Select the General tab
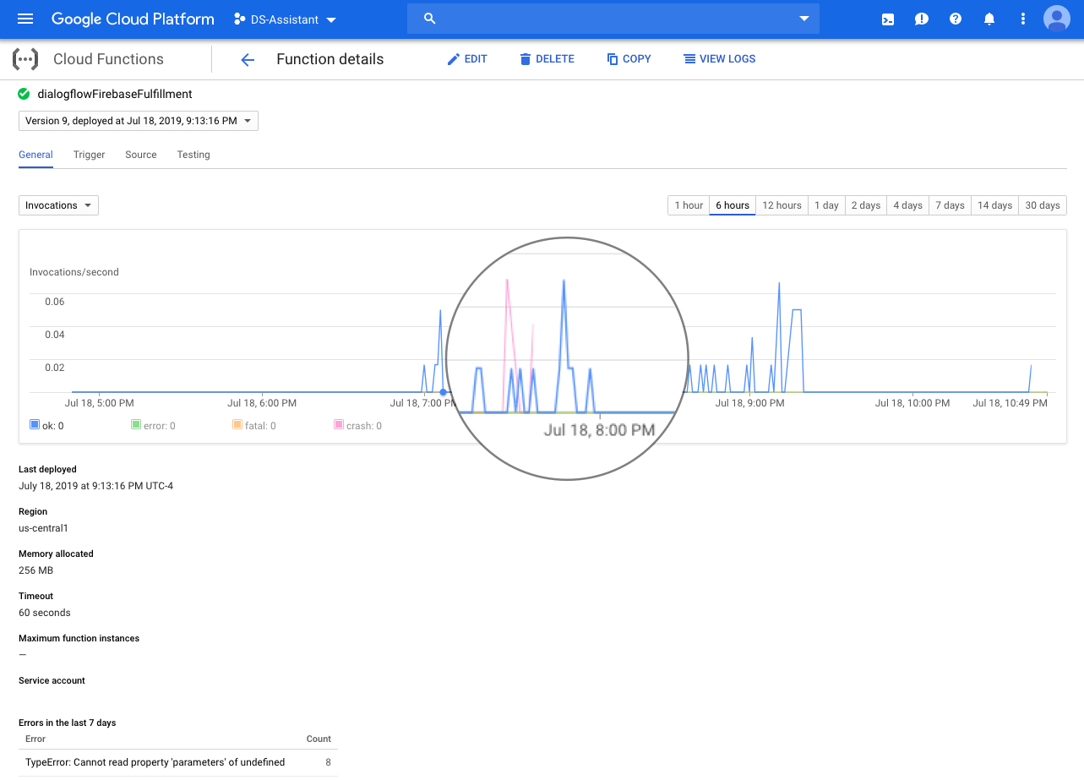The image size is (1084, 780). [x=35, y=155]
